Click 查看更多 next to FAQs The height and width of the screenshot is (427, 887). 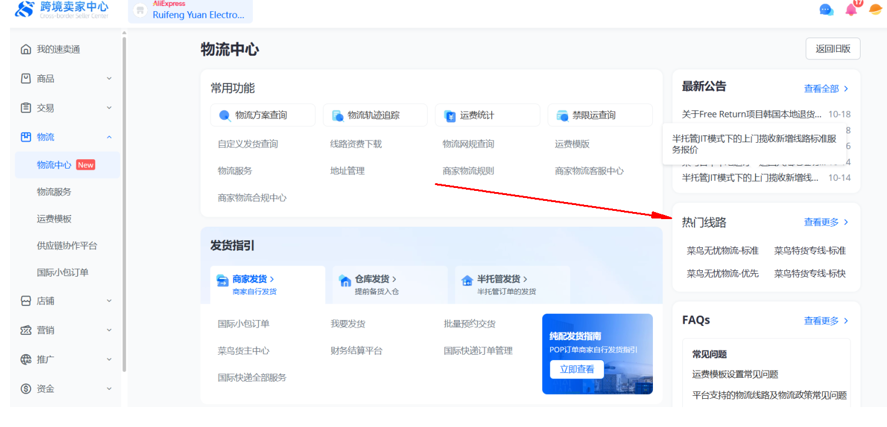pos(826,321)
